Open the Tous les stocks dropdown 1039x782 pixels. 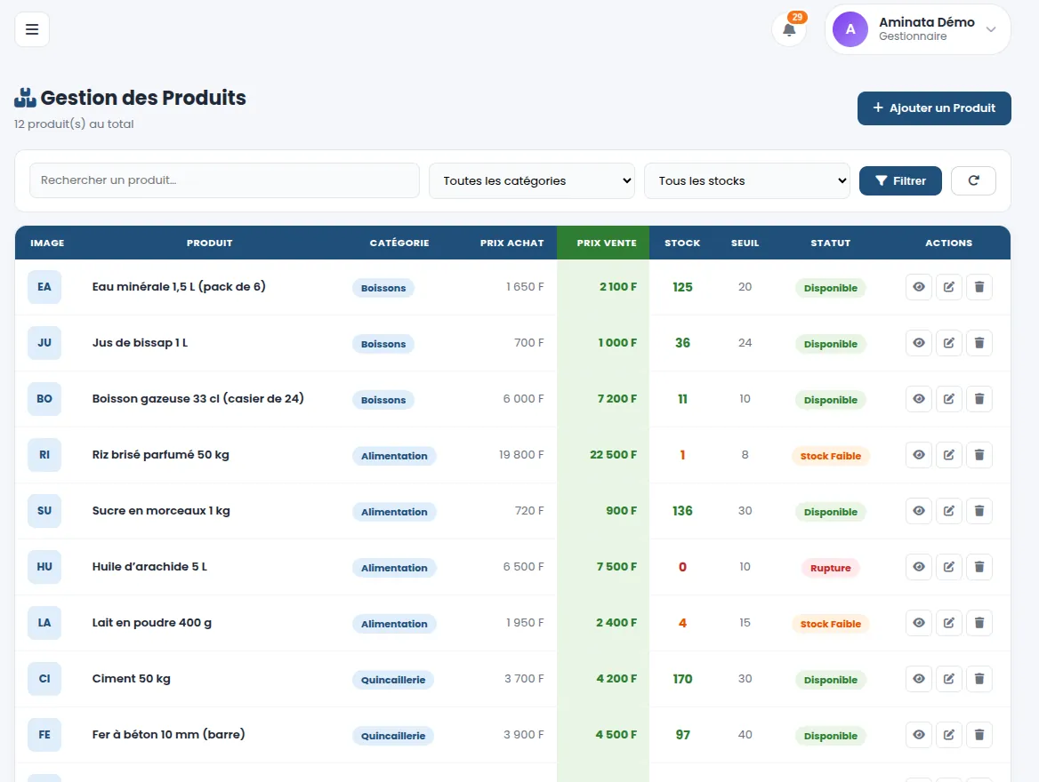tap(747, 180)
